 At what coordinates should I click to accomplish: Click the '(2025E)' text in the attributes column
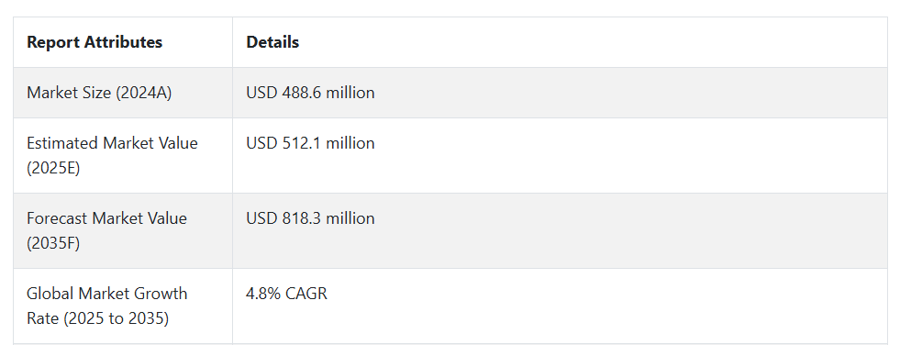tap(53, 168)
